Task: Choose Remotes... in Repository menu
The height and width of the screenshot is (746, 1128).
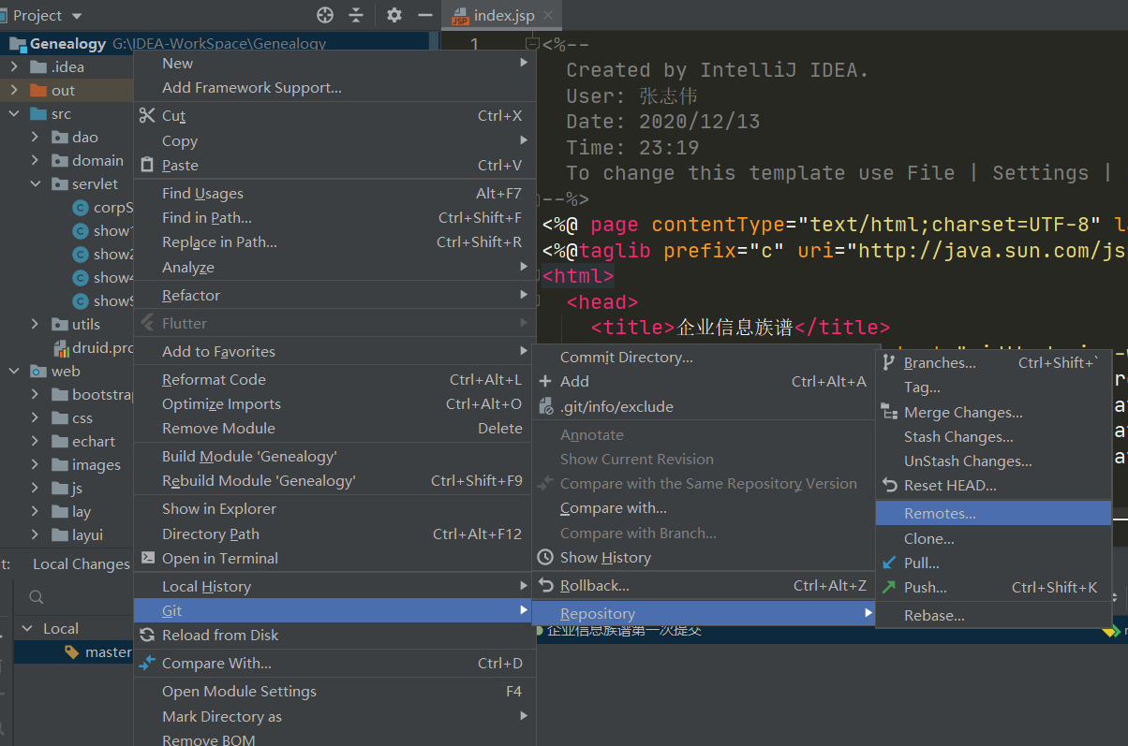Action: point(994,513)
